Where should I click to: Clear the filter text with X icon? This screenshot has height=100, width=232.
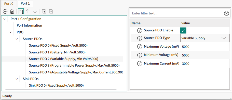pyautogui.click(x=226, y=13)
